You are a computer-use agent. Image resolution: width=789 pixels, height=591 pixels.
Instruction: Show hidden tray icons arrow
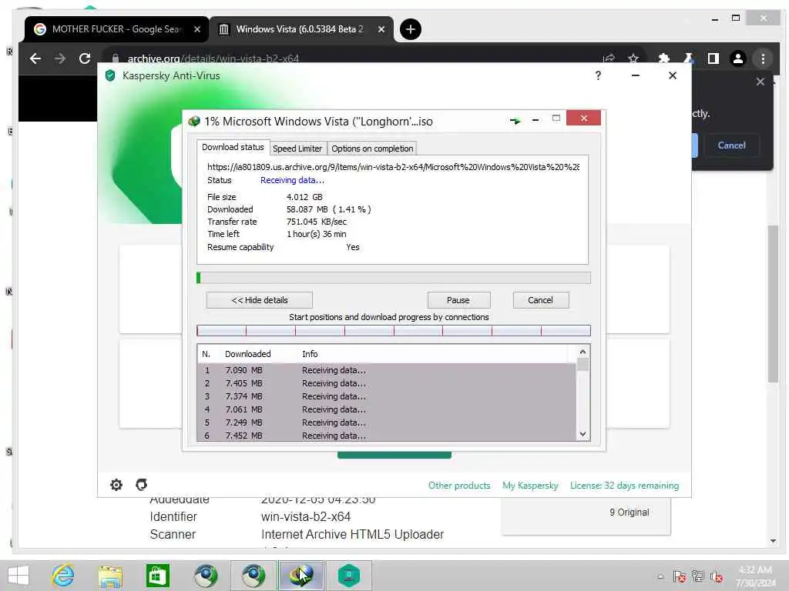click(660, 576)
